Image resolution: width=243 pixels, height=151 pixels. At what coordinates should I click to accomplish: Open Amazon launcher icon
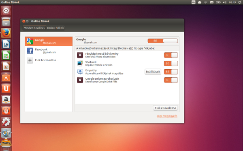coord(6,99)
